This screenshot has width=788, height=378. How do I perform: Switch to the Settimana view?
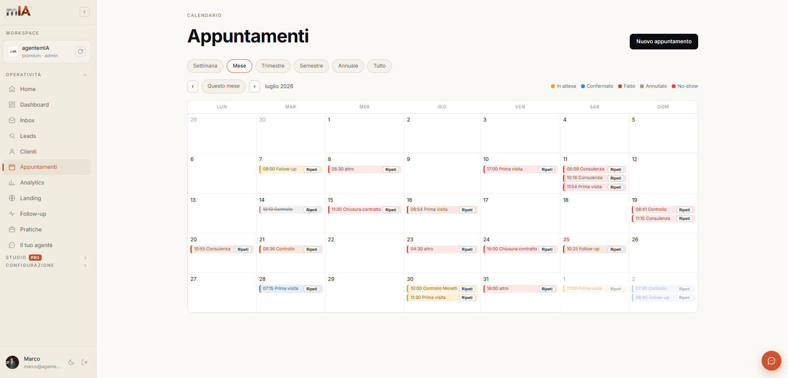[205, 66]
